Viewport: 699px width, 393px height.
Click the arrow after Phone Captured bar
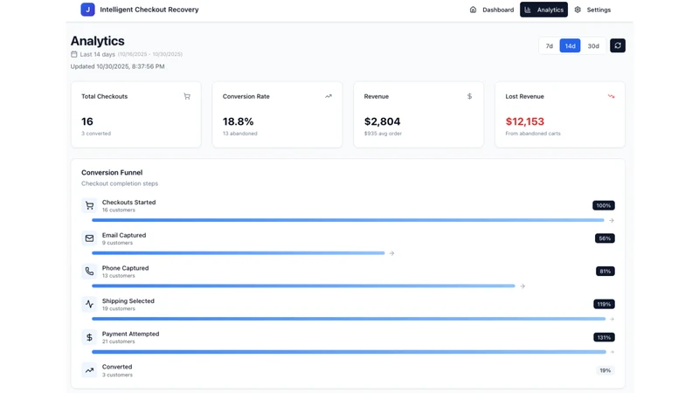[x=523, y=286]
